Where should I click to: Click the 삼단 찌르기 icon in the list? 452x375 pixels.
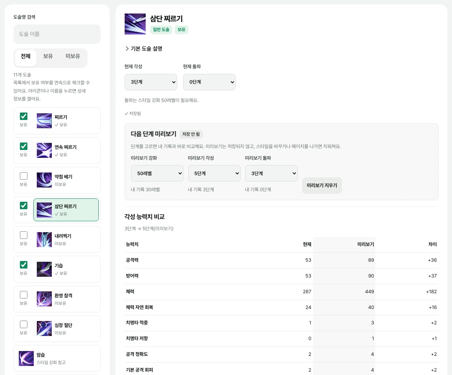click(44, 210)
